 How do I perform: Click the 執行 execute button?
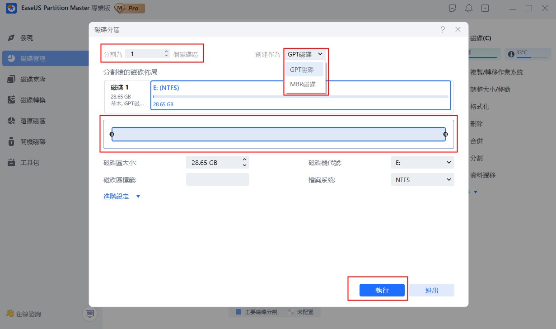(x=382, y=290)
